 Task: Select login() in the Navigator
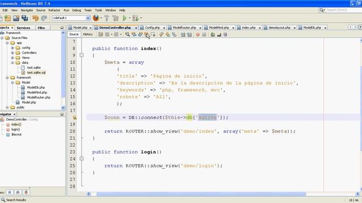(x=15, y=129)
